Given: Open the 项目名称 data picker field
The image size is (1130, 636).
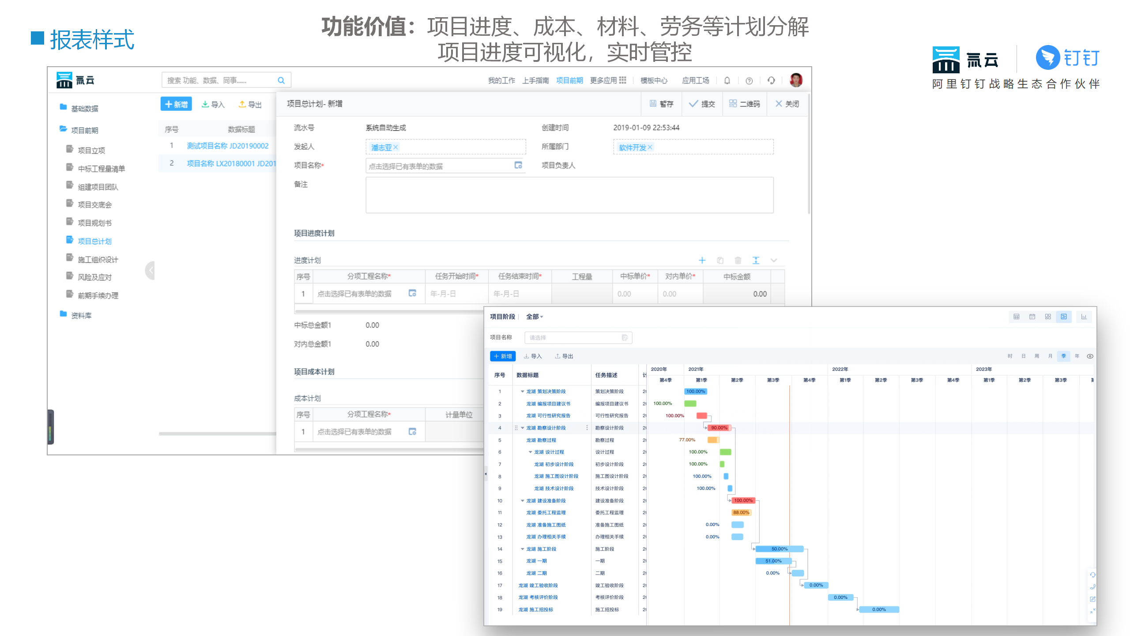Looking at the screenshot, I should click(445, 166).
